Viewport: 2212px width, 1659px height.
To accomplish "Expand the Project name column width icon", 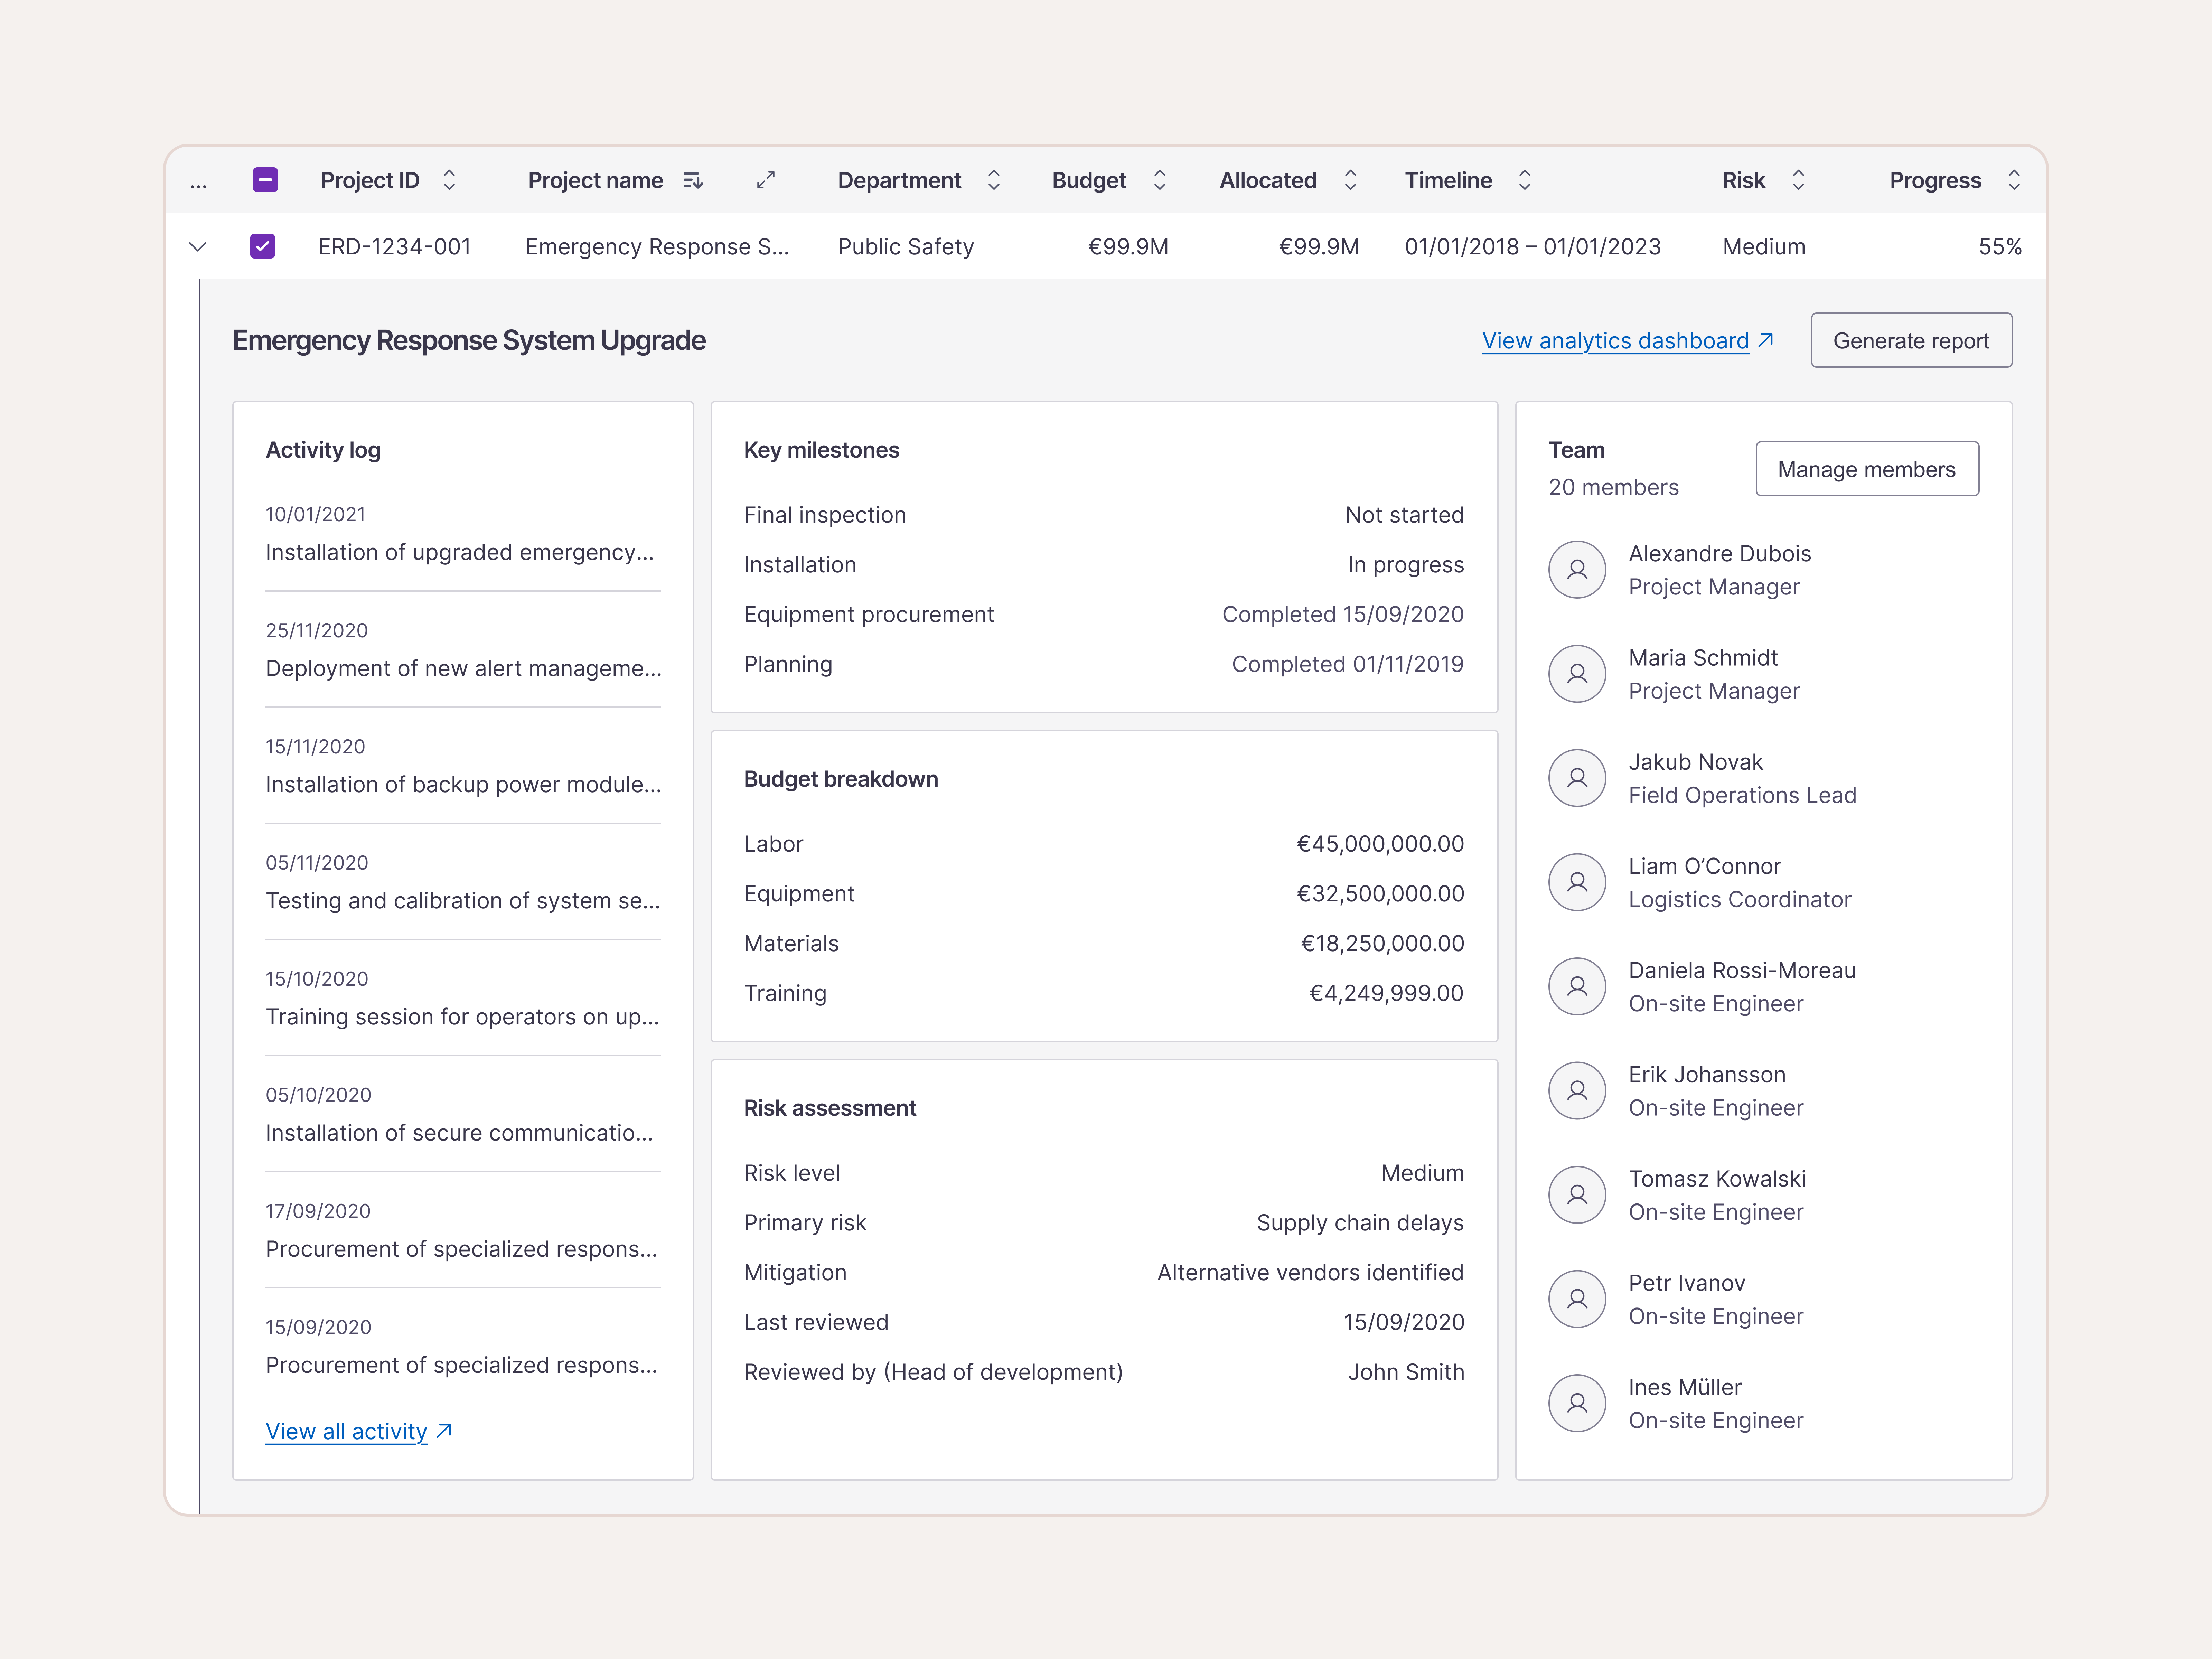I will pyautogui.click(x=766, y=180).
